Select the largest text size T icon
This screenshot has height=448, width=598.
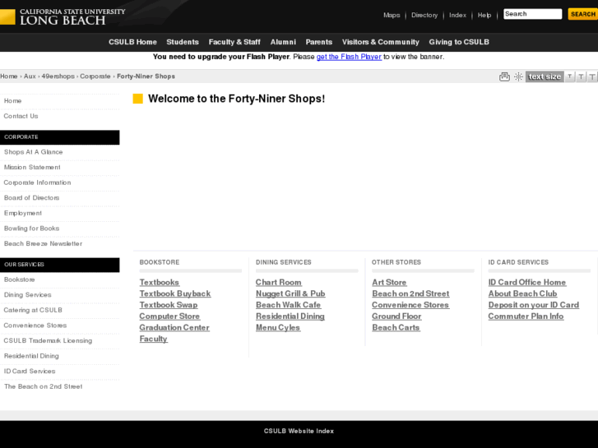tap(592, 76)
